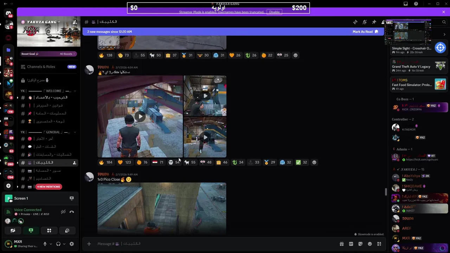The height and width of the screenshot is (253, 450).
Task: Open User Settings gear
Action: 72,244
